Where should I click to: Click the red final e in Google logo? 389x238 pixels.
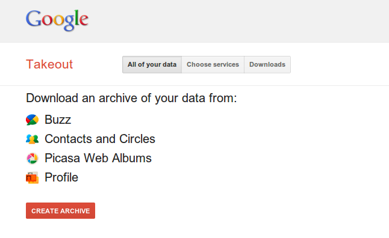(x=84, y=20)
